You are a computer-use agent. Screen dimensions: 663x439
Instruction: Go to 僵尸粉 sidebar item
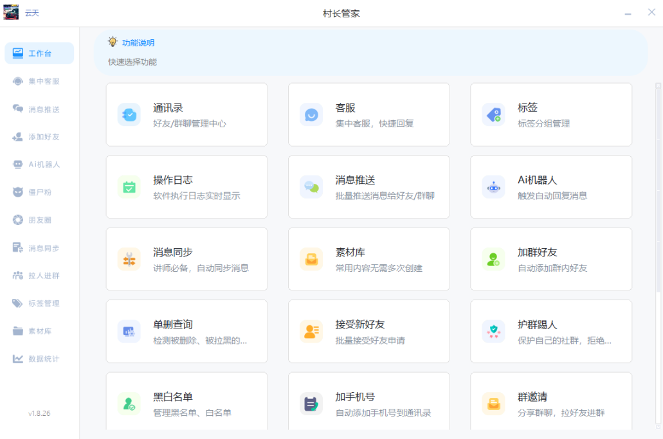click(39, 192)
